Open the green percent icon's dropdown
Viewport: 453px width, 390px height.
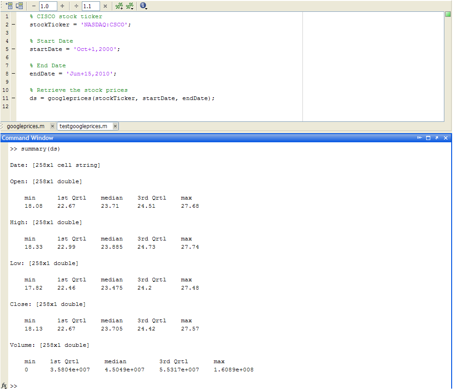tap(130, 6)
